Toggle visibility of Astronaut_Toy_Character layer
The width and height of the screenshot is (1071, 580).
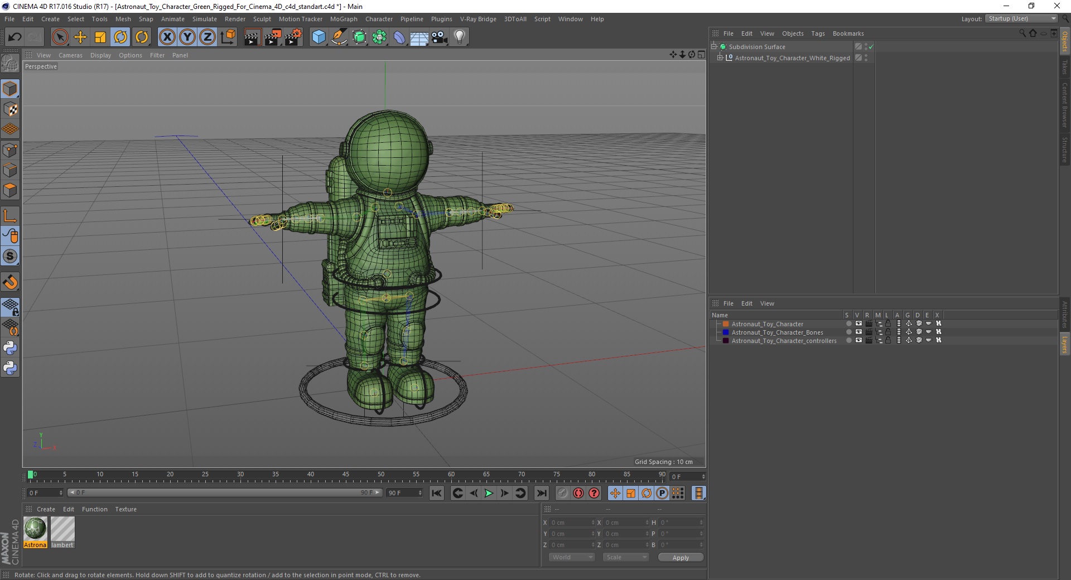(x=858, y=323)
